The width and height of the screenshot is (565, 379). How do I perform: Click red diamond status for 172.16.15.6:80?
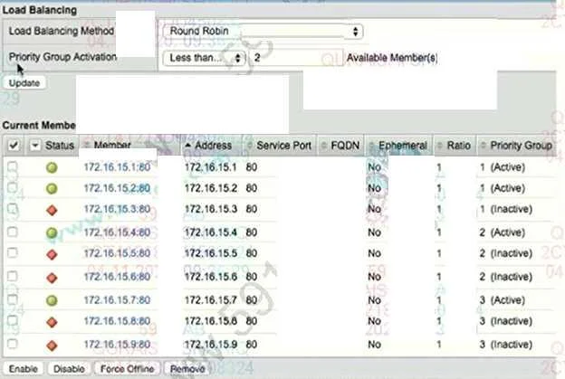click(x=52, y=278)
